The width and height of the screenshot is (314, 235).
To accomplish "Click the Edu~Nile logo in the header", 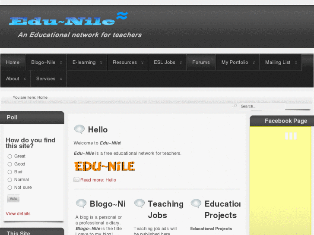I will 69,19.
